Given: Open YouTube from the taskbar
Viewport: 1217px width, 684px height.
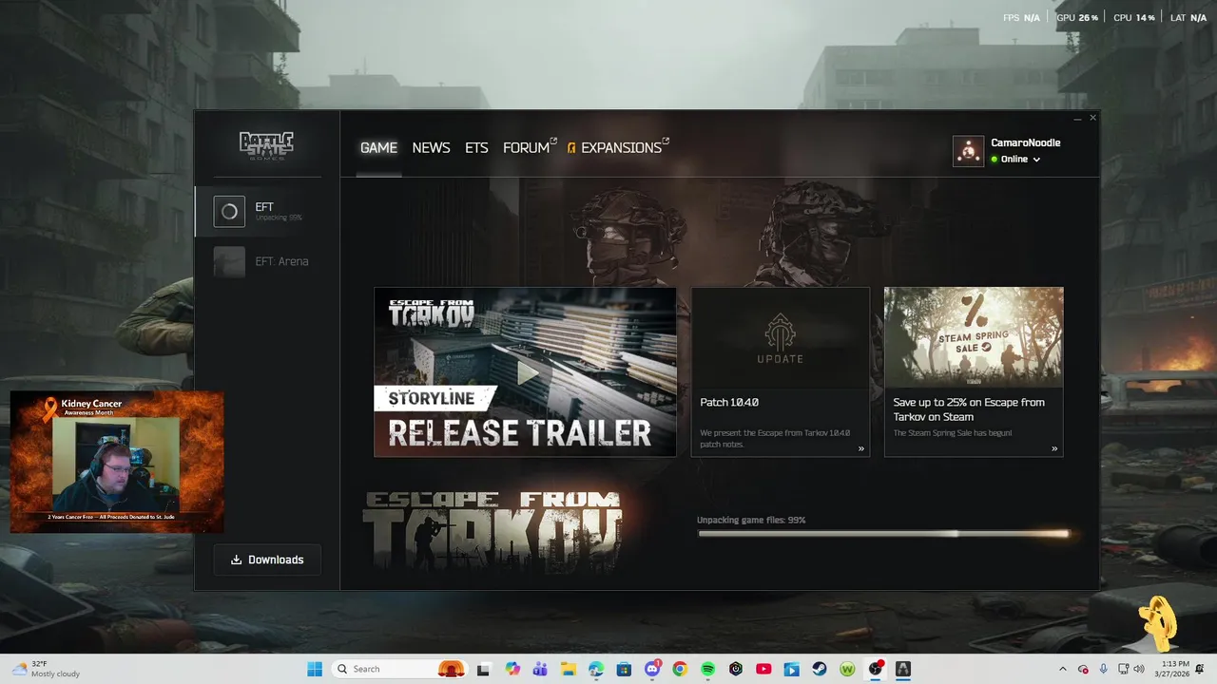Looking at the screenshot, I should (763, 669).
